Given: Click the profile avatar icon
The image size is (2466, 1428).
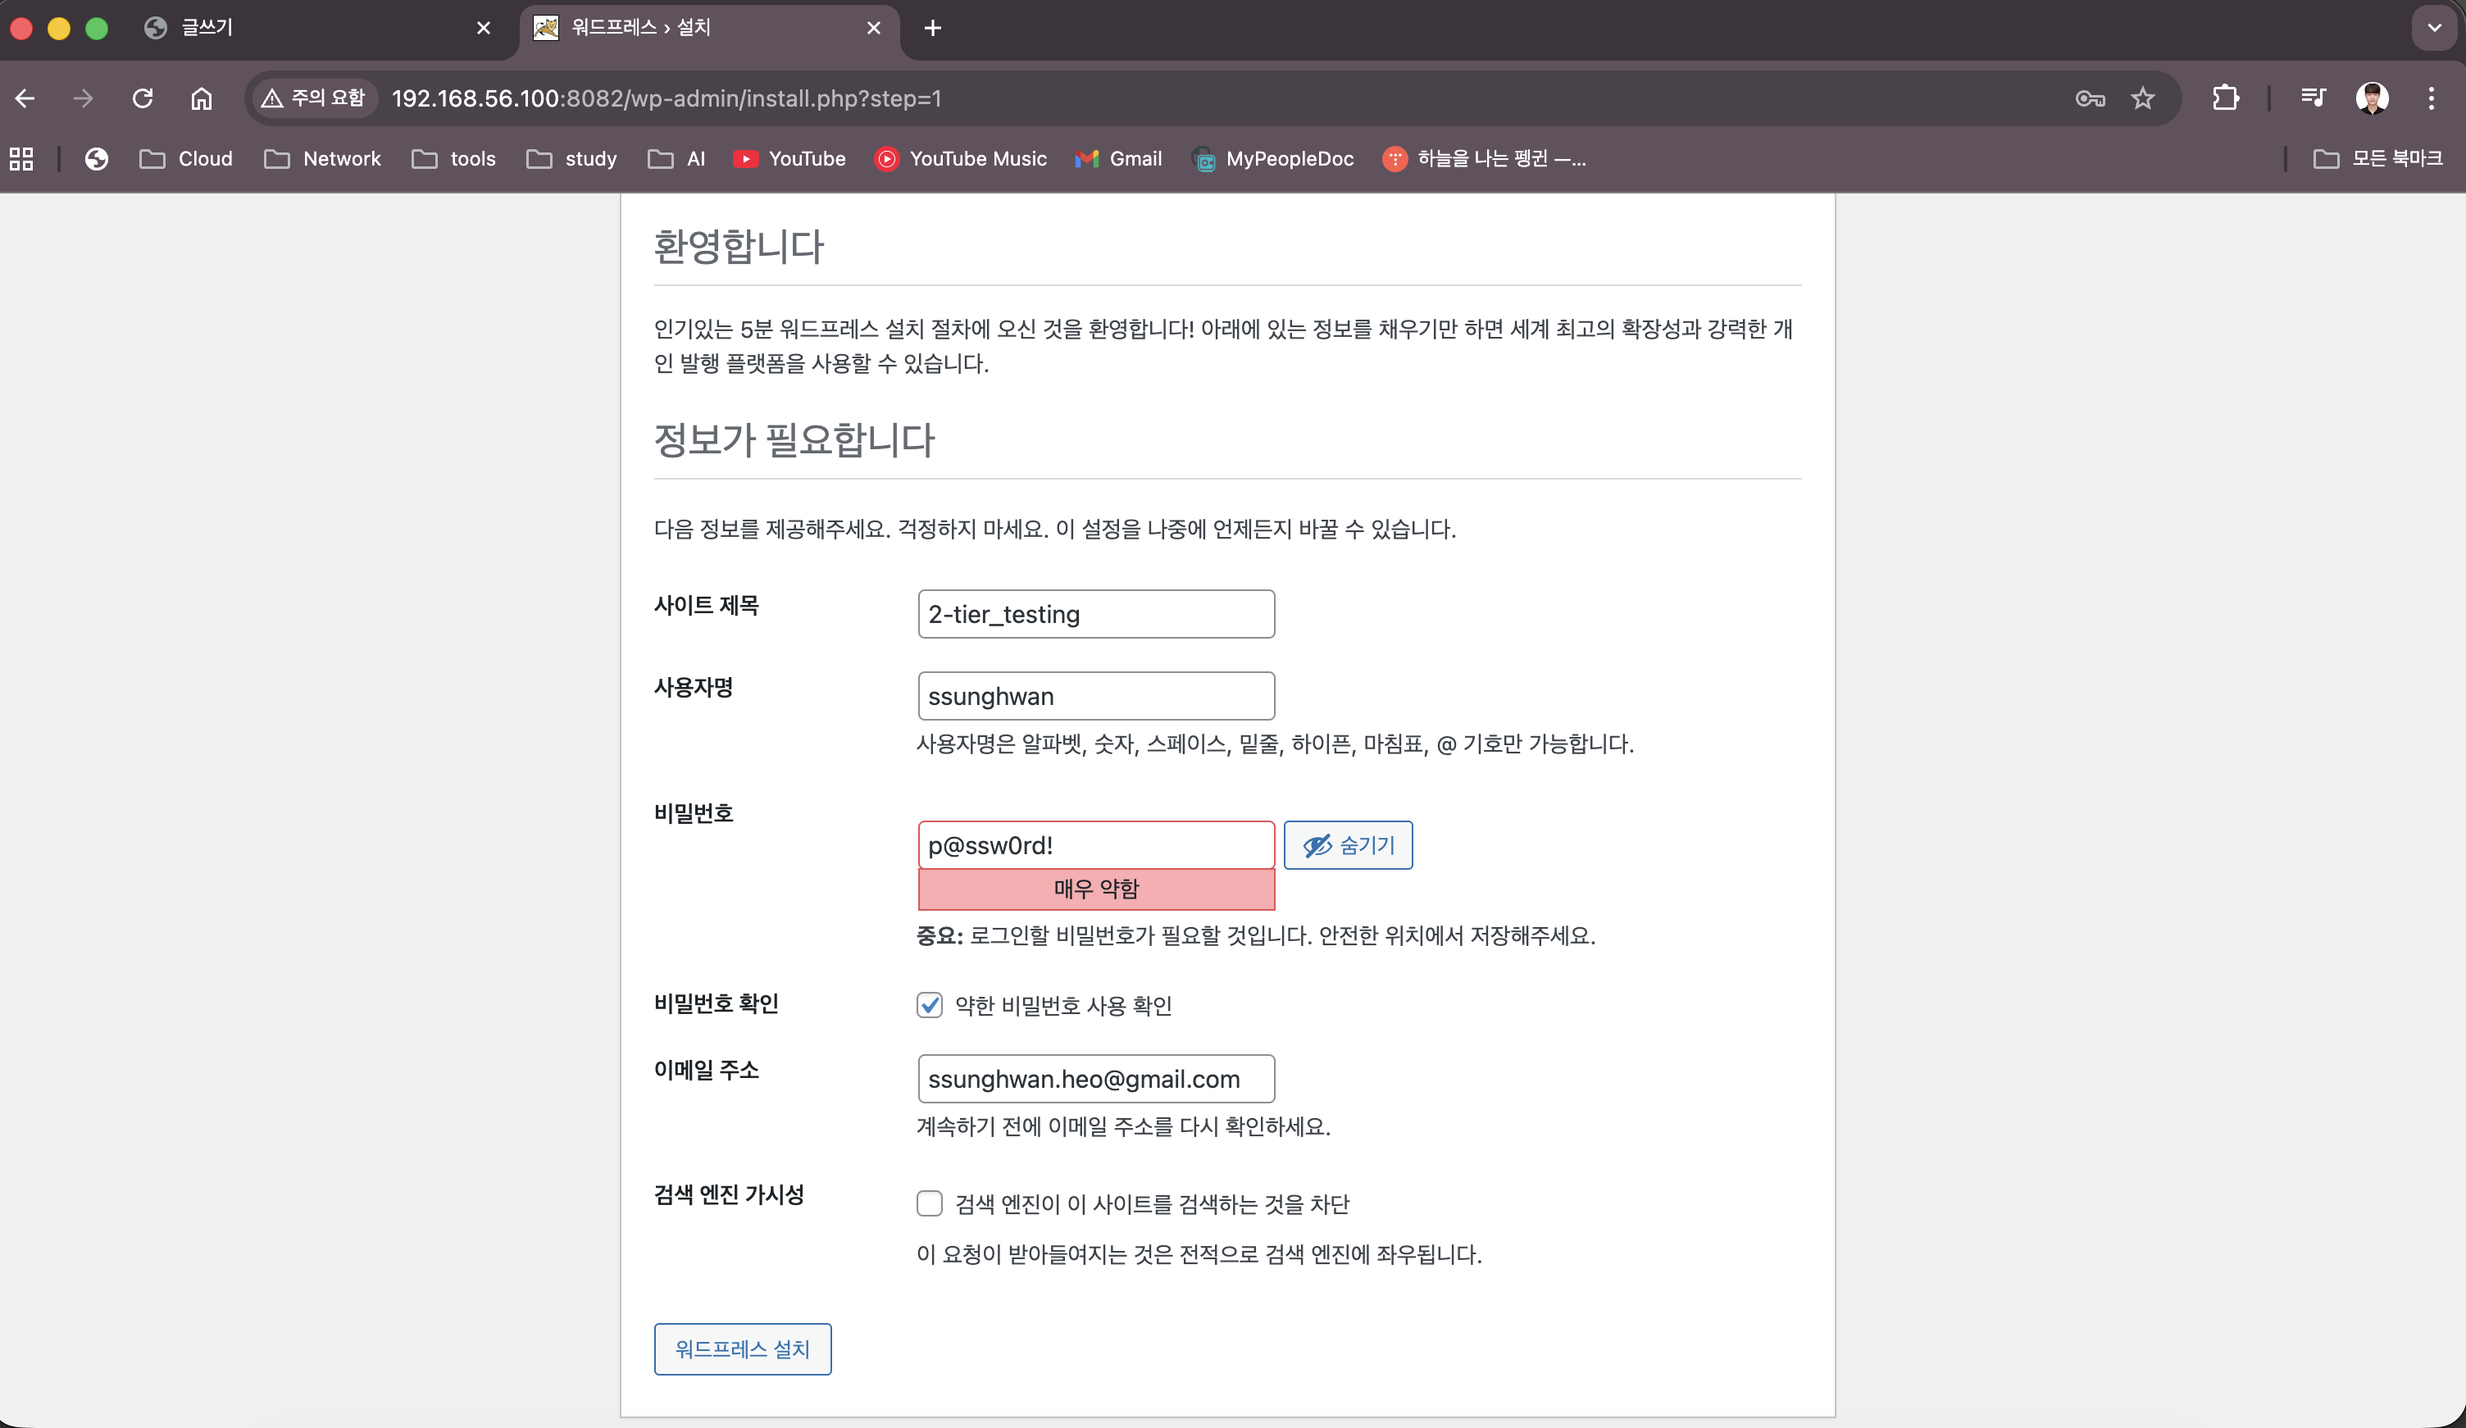Looking at the screenshot, I should point(2372,98).
